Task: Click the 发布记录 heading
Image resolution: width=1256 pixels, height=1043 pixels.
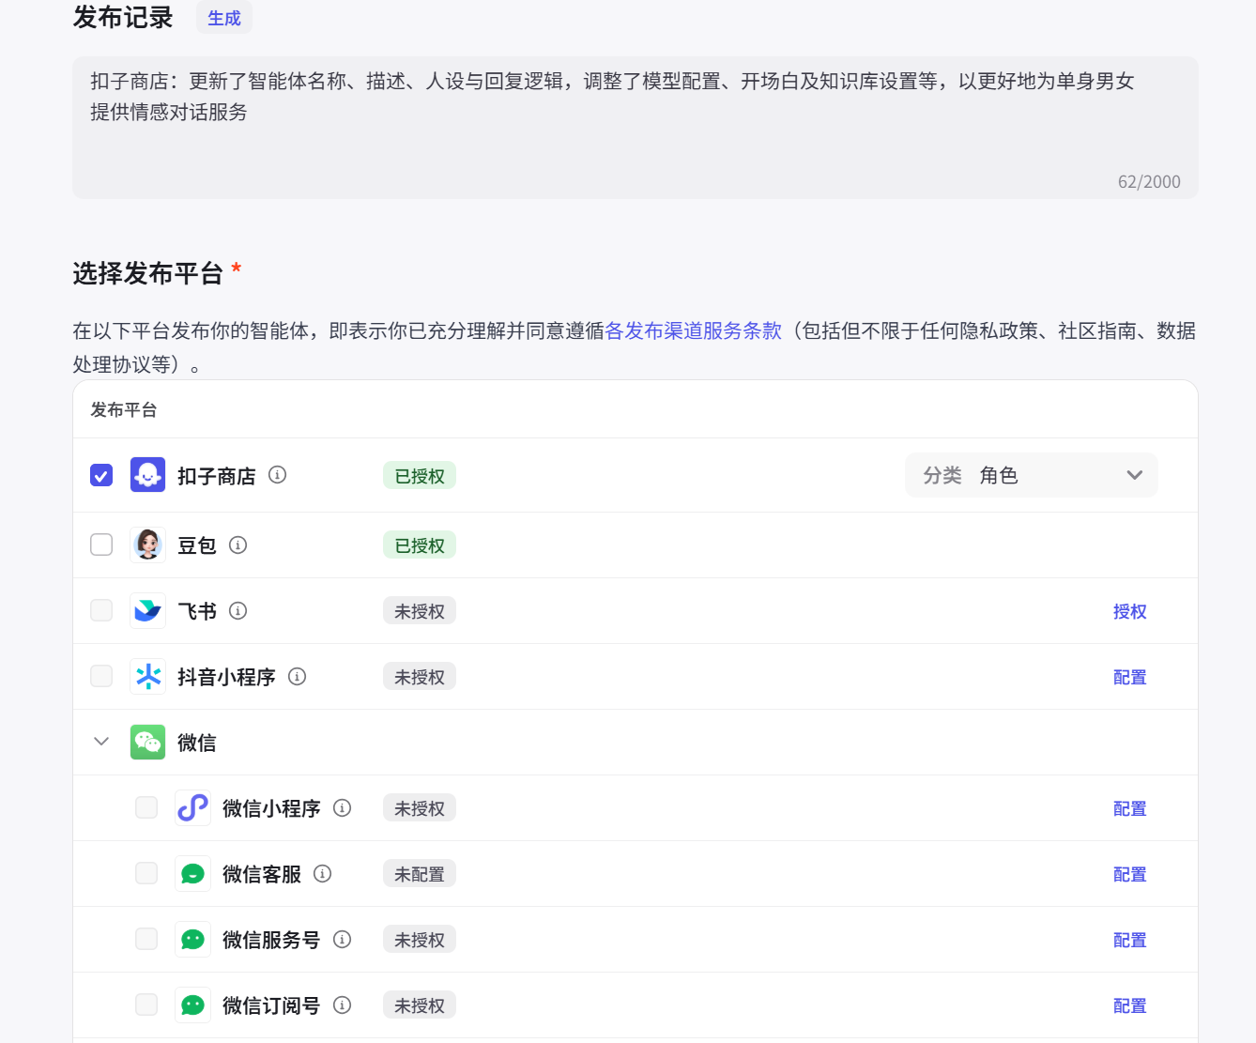Action: pos(123,17)
